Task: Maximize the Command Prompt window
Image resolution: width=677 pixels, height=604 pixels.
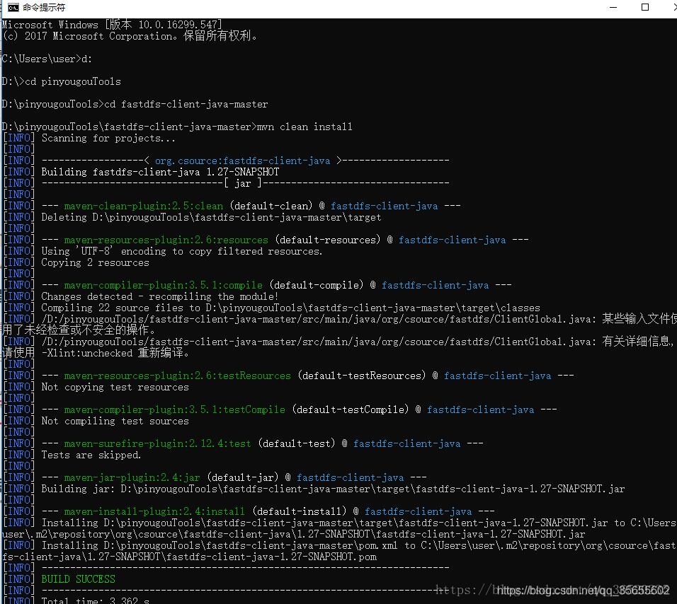Action: tap(645, 7)
